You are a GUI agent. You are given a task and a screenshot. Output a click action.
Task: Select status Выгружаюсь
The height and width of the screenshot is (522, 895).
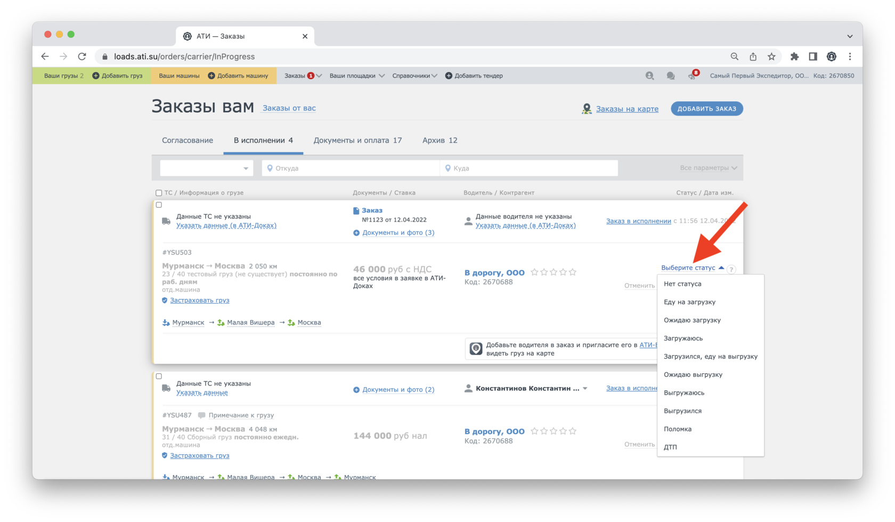tap(711, 393)
